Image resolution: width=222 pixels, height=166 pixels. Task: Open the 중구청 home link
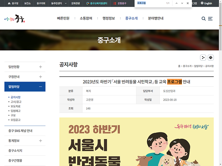click(x=13, y=3)
